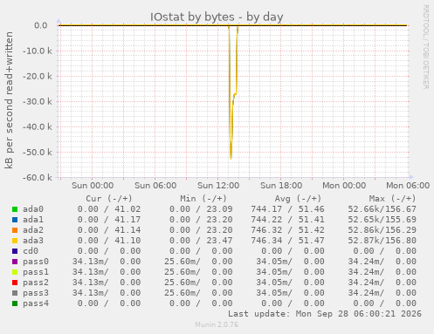Viewport: 434px width, 334px height.
Task: Click the Sun 12:00 time axis label
Action: (x=218, y=186)
